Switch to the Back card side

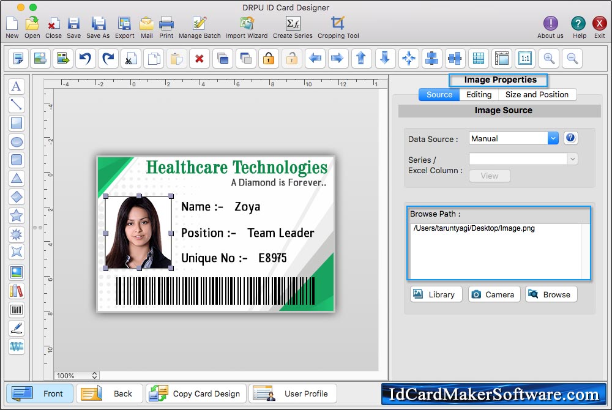click(110, 393)
